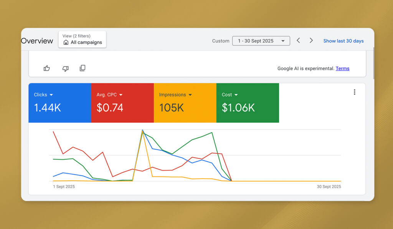
Task: Open the date range dropdown 1 - 30 Sept 2025
Action: pyautogui.click(x=261, y=41)
